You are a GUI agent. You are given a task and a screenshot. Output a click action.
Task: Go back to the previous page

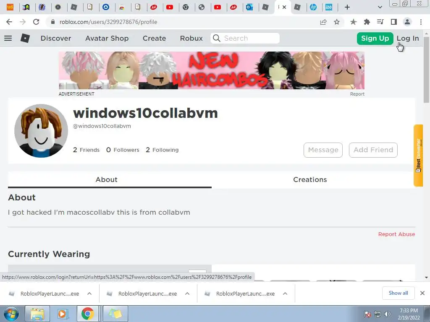pos(9,22)
